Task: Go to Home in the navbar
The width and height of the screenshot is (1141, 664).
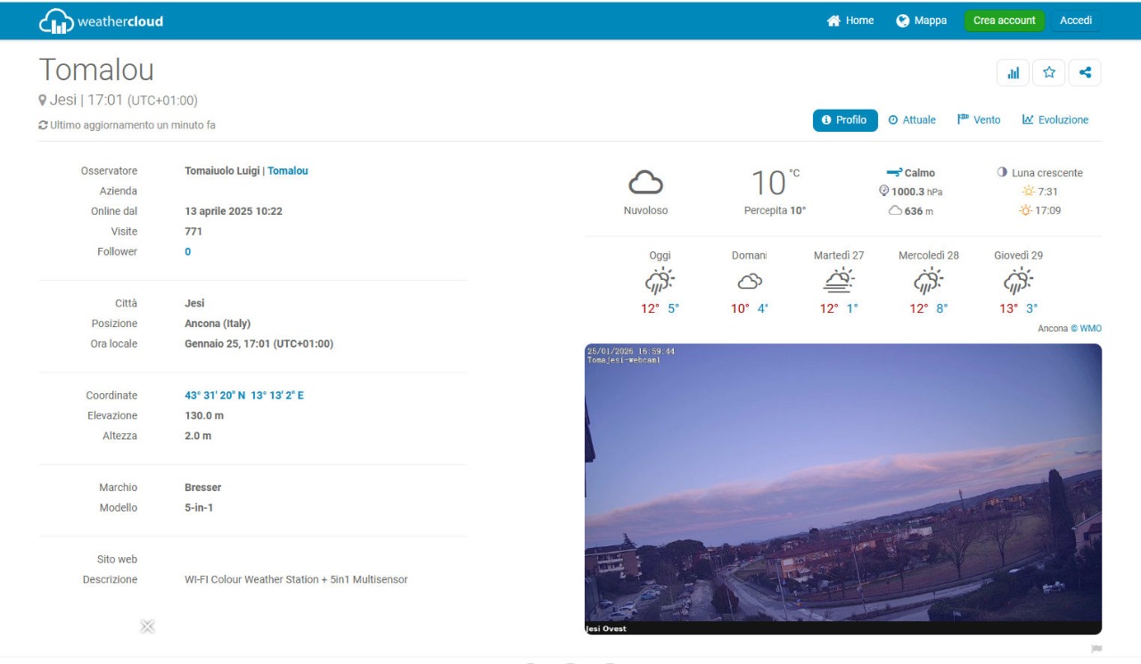Action: click(x=850, y=20)
